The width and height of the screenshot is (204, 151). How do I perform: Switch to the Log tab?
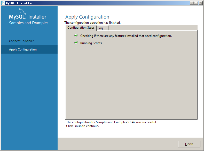102,28
